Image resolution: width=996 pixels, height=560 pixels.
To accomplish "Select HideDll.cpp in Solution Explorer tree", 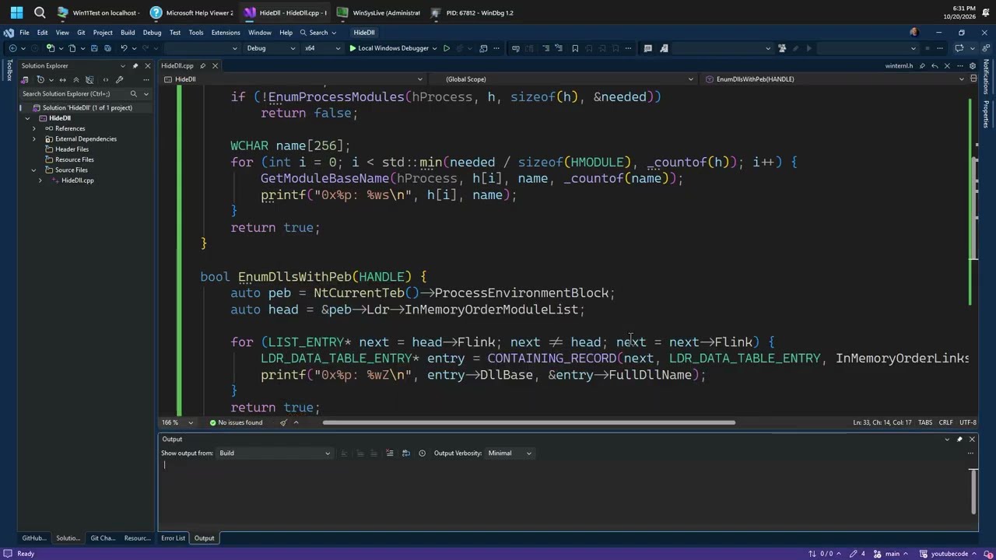I will point(77,180).
